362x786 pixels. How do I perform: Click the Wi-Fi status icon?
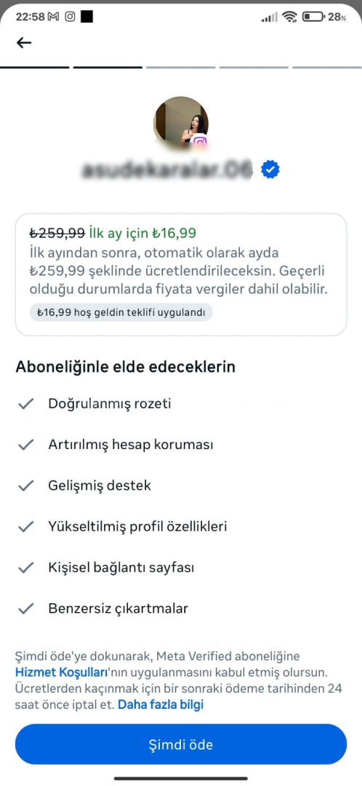click(289, 17)
